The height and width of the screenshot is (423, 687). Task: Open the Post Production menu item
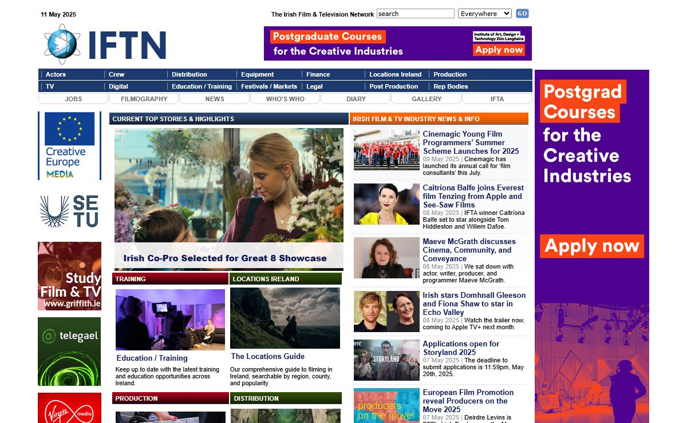pyautogui.click(x=393, y=86)
